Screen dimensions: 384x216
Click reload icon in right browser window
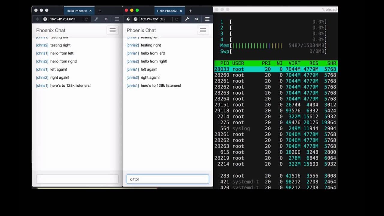(177, 19)
